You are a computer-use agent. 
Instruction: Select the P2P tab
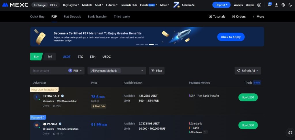click(54, 16)
